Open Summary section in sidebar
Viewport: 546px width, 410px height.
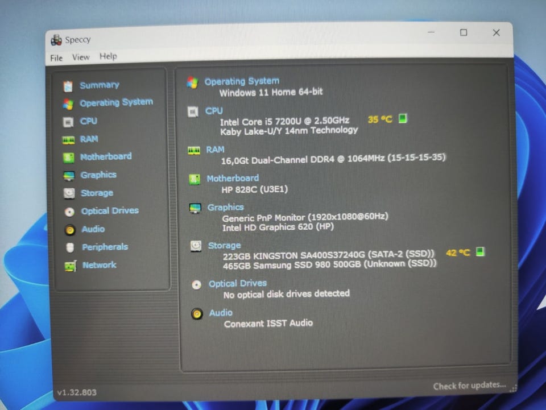[x=100, y=85]
